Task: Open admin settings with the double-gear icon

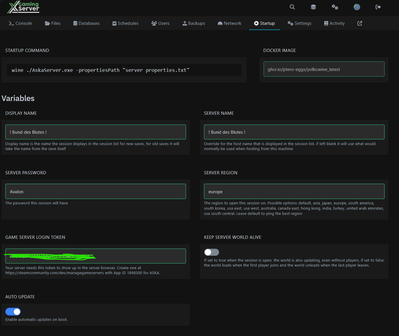Action: coord(335,7)
